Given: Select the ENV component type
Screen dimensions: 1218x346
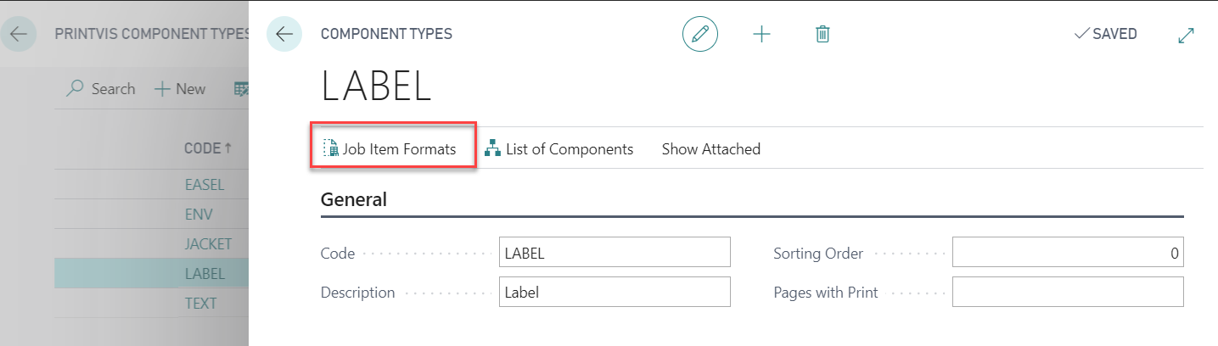Looking at the screenshot, I should pos(151,214).
